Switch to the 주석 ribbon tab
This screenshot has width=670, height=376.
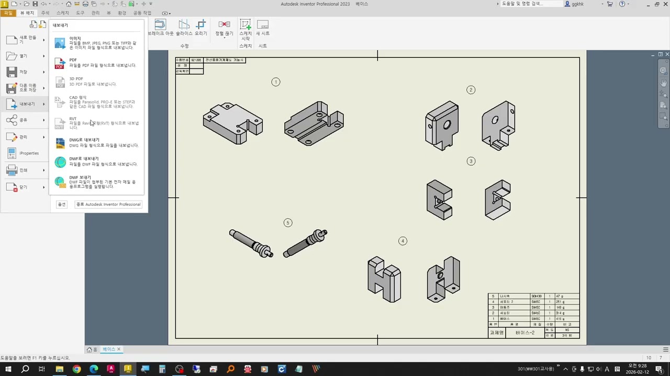point(45,13)
